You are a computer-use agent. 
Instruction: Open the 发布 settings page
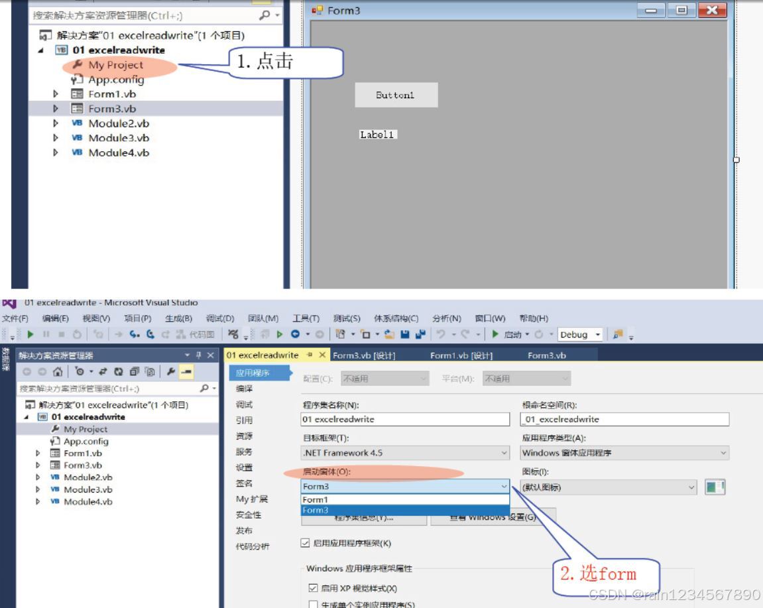[244, 530]
